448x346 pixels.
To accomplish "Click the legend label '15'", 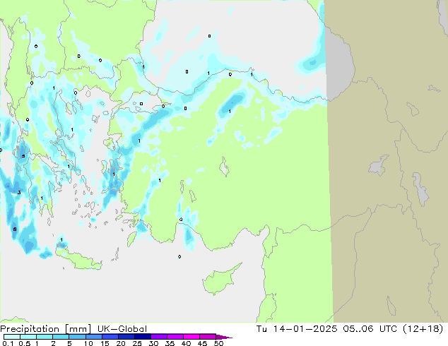I will (x=105, y=343).
